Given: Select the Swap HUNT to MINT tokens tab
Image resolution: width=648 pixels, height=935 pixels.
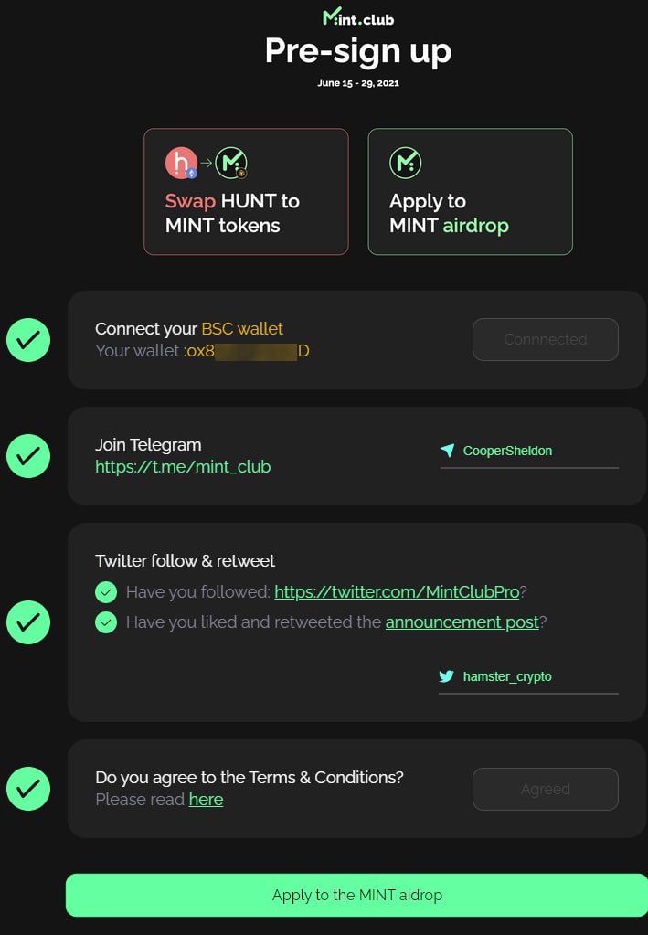Looking at the screenshot, I should 246,191.
